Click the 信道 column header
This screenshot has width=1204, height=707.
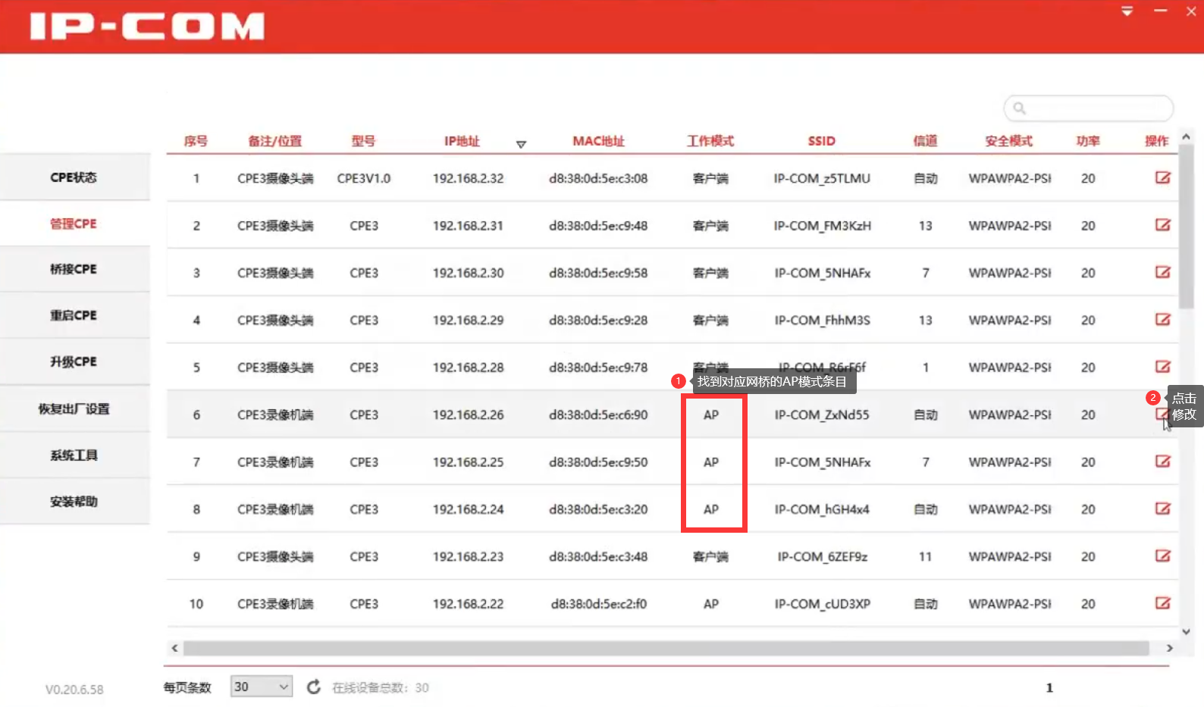click(x=925, y=141)
